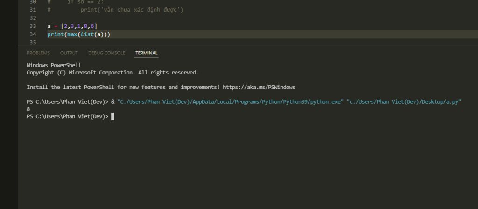478x209 pixels.
Task: Switch to the PROBLEMS panel tab
Action: tap(38, 53)
